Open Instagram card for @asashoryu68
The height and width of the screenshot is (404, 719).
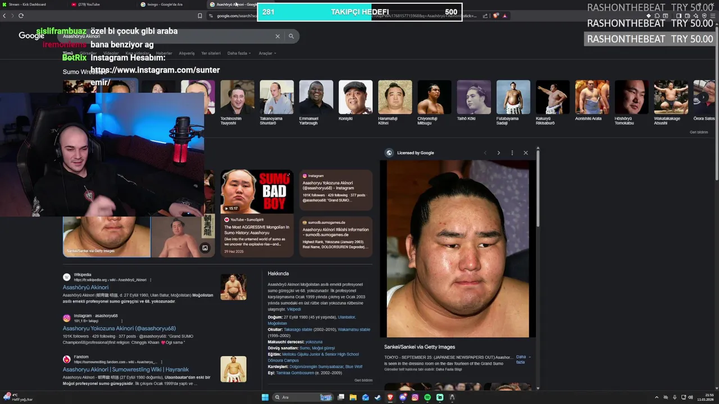click(x=336, y=190)
